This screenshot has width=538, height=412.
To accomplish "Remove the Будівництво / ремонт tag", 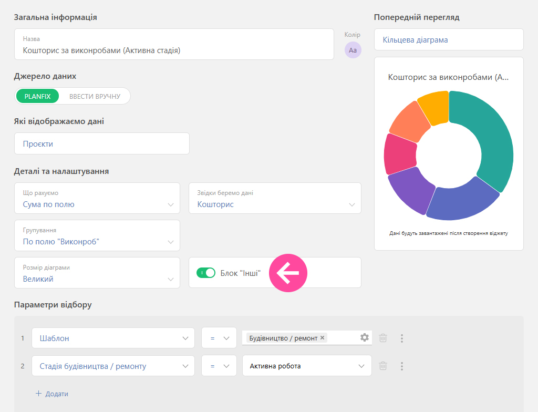I will coord(322,338).
